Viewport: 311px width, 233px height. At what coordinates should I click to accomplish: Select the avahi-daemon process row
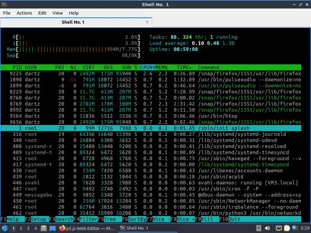pos(151,183)
